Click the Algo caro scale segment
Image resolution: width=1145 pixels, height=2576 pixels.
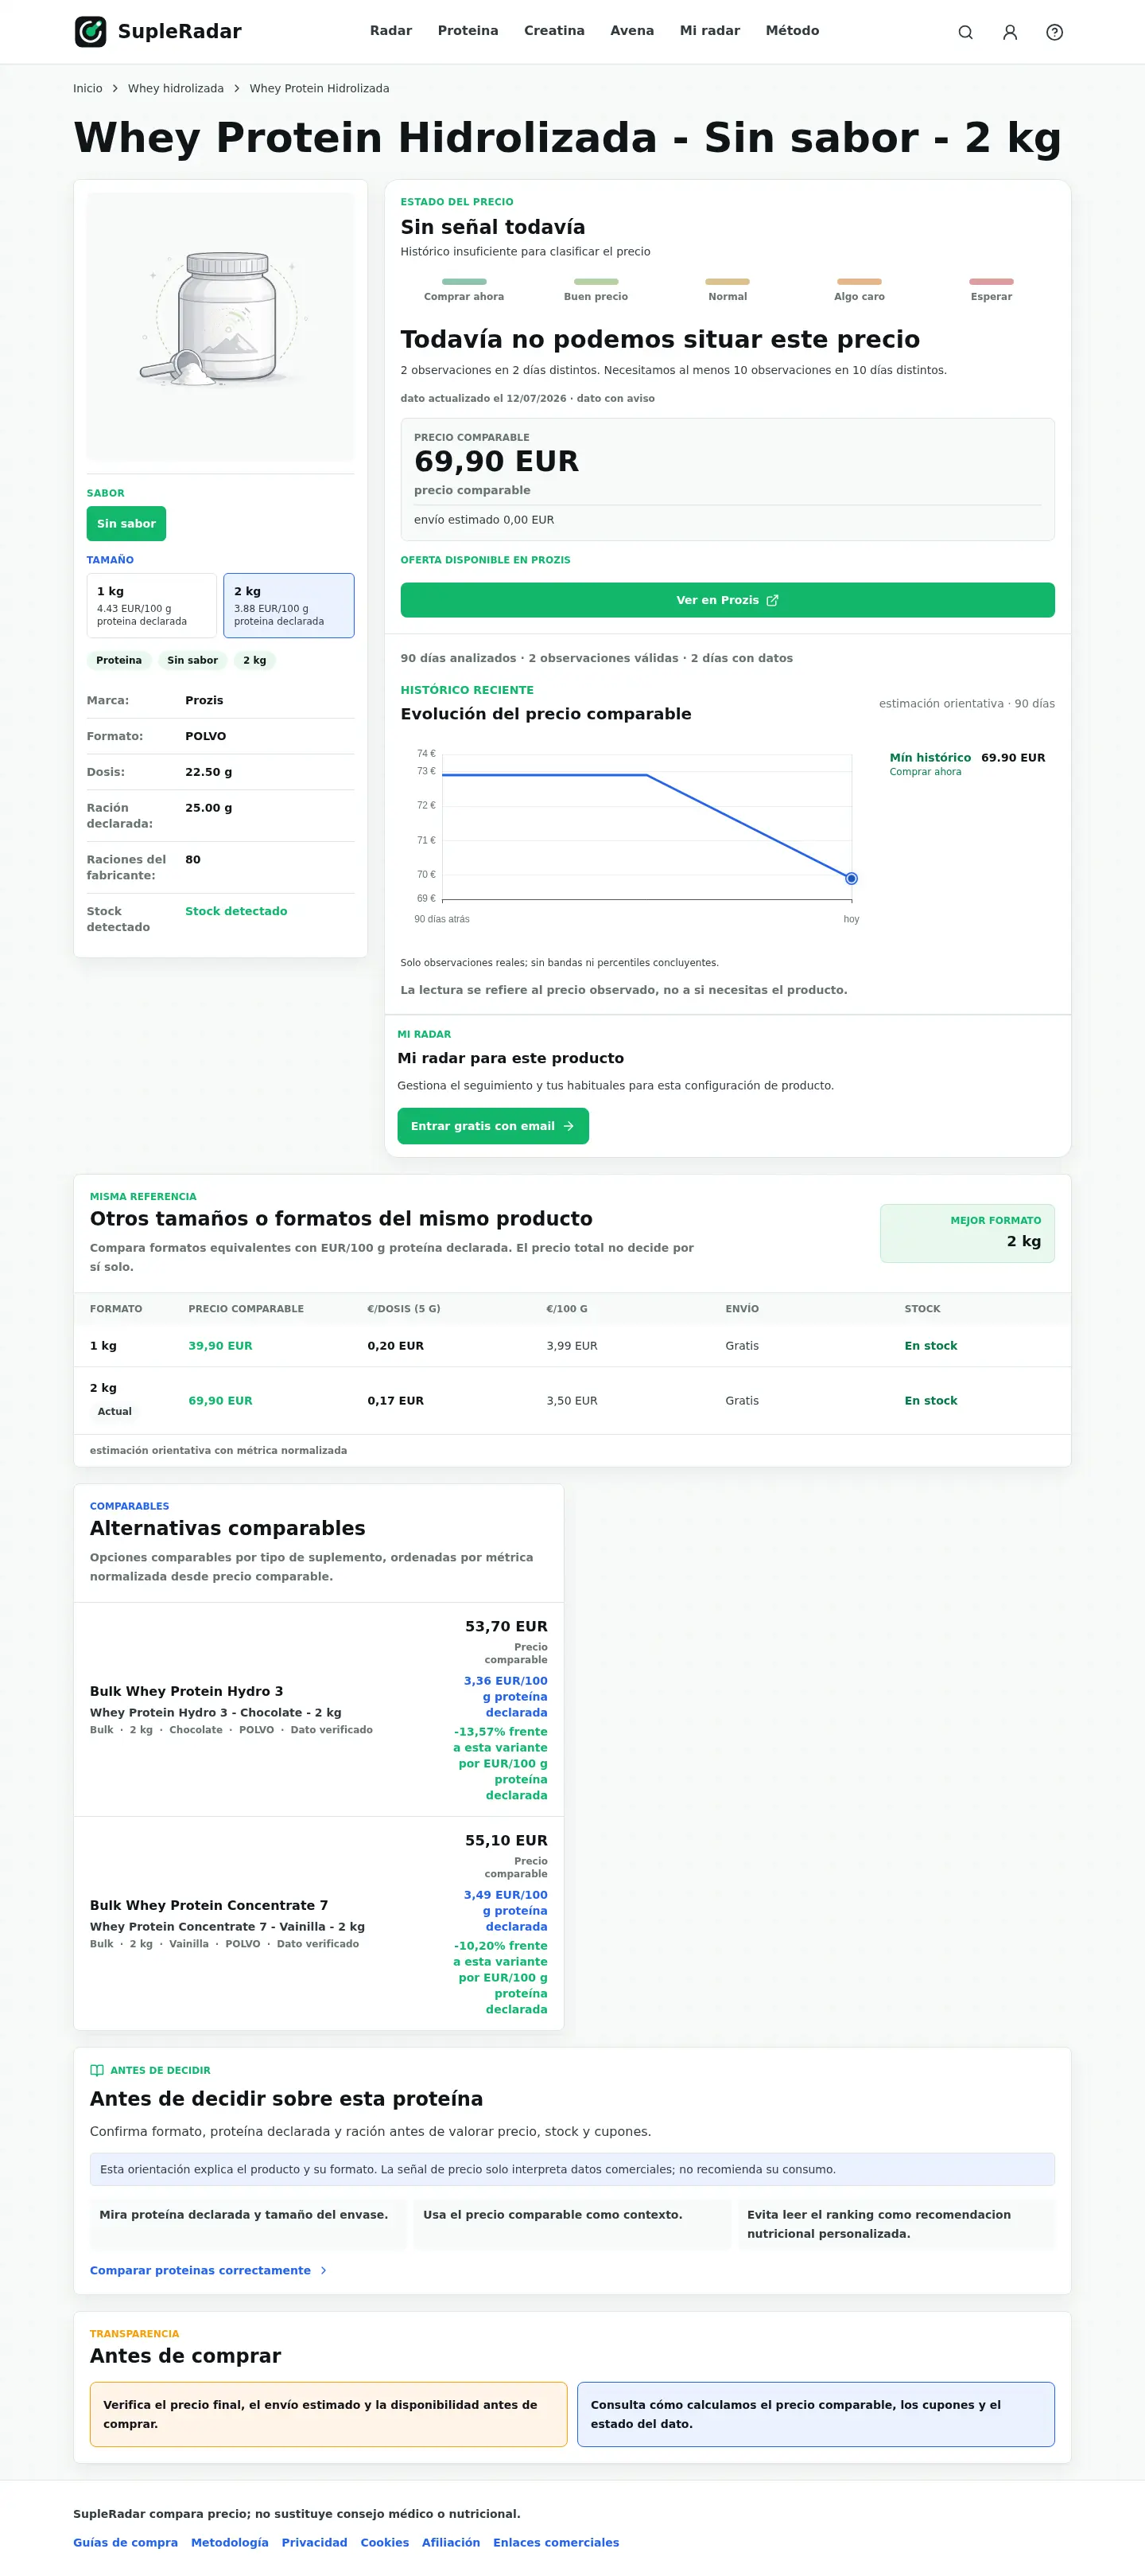[x=860, y=289]
